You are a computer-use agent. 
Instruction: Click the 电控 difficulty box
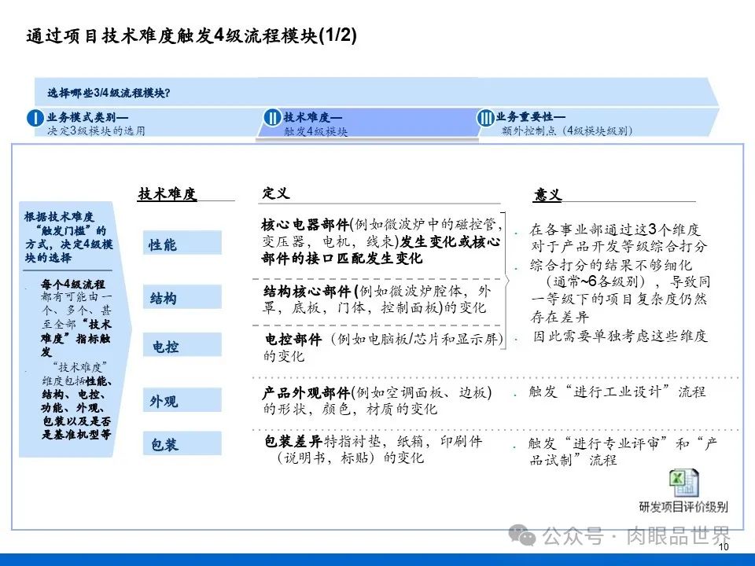click(x=182, y=345)
